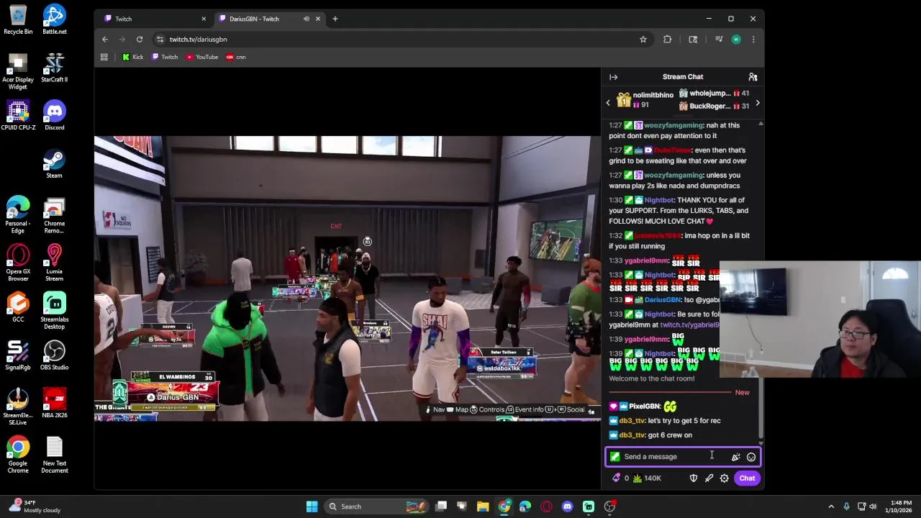This screenshot has width=921, height=518.
Task: Open the chat community users list
Action: click(x=753, y=77)
